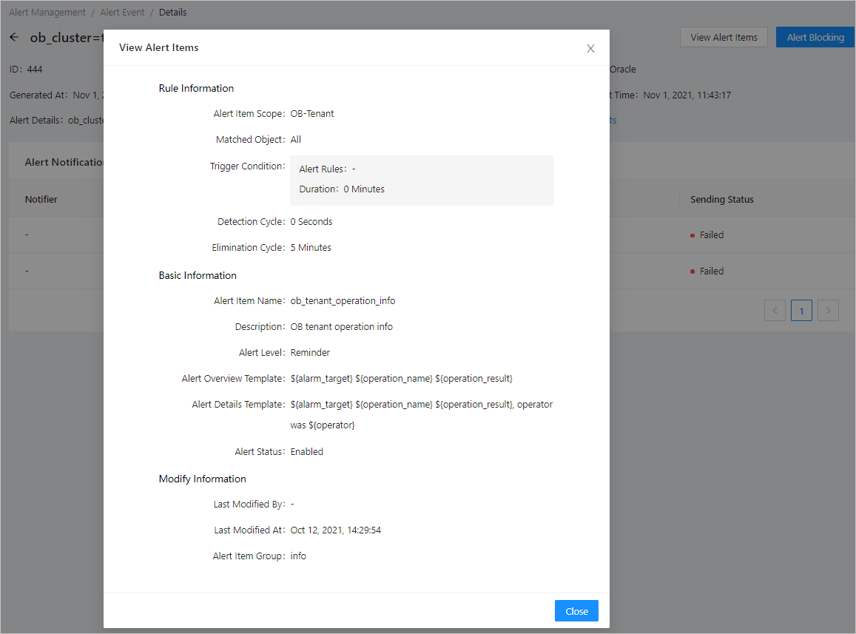Click the Alert Rules trigger condition box
This screenshot has height=634, width=856.
point(421,180)
